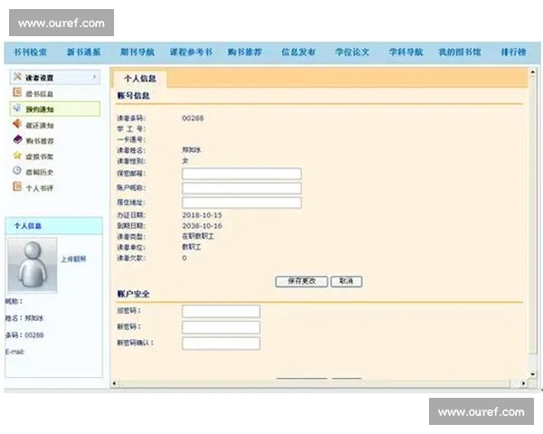The height and width of the screenshot is (434, 543).
Task: Click the 账户昵称 input field
Action: click(242, 188)
